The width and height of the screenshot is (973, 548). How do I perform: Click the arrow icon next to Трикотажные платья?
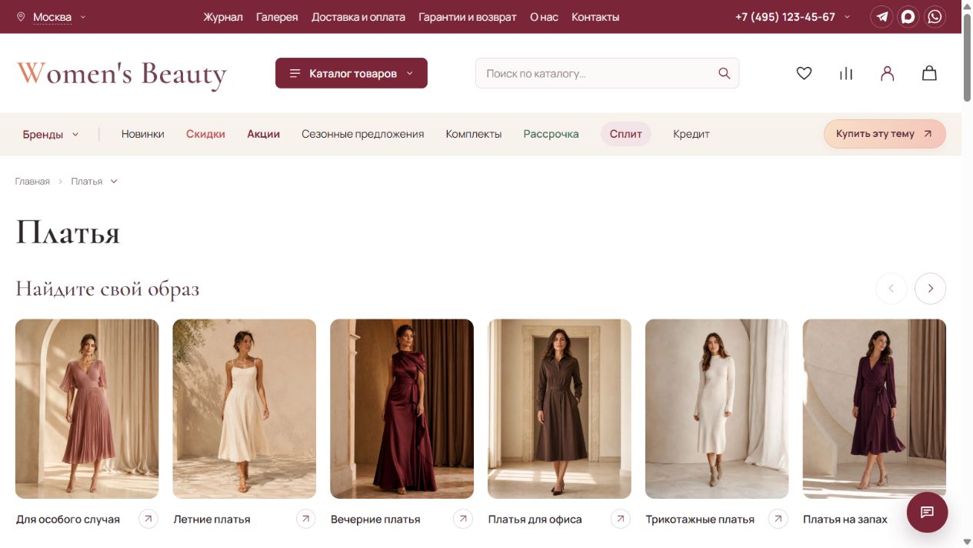(778, 519)
